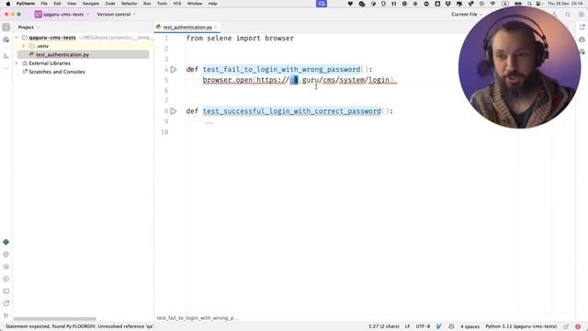Open the Navigate menu
The image size is (588, 331).
91,4
